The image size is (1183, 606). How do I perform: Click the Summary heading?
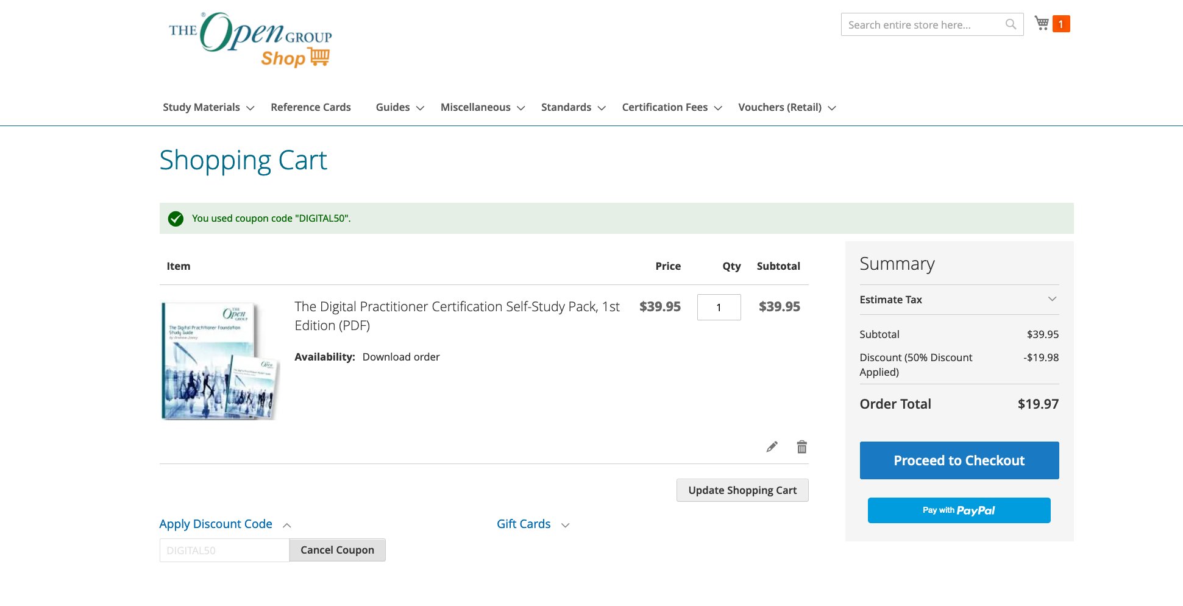click(x=897, y=264)
